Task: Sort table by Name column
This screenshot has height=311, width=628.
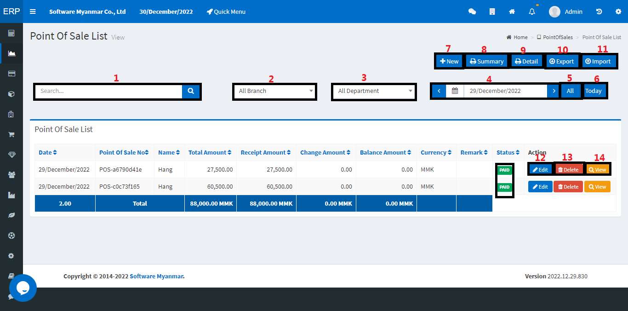Action: point(169,152)
